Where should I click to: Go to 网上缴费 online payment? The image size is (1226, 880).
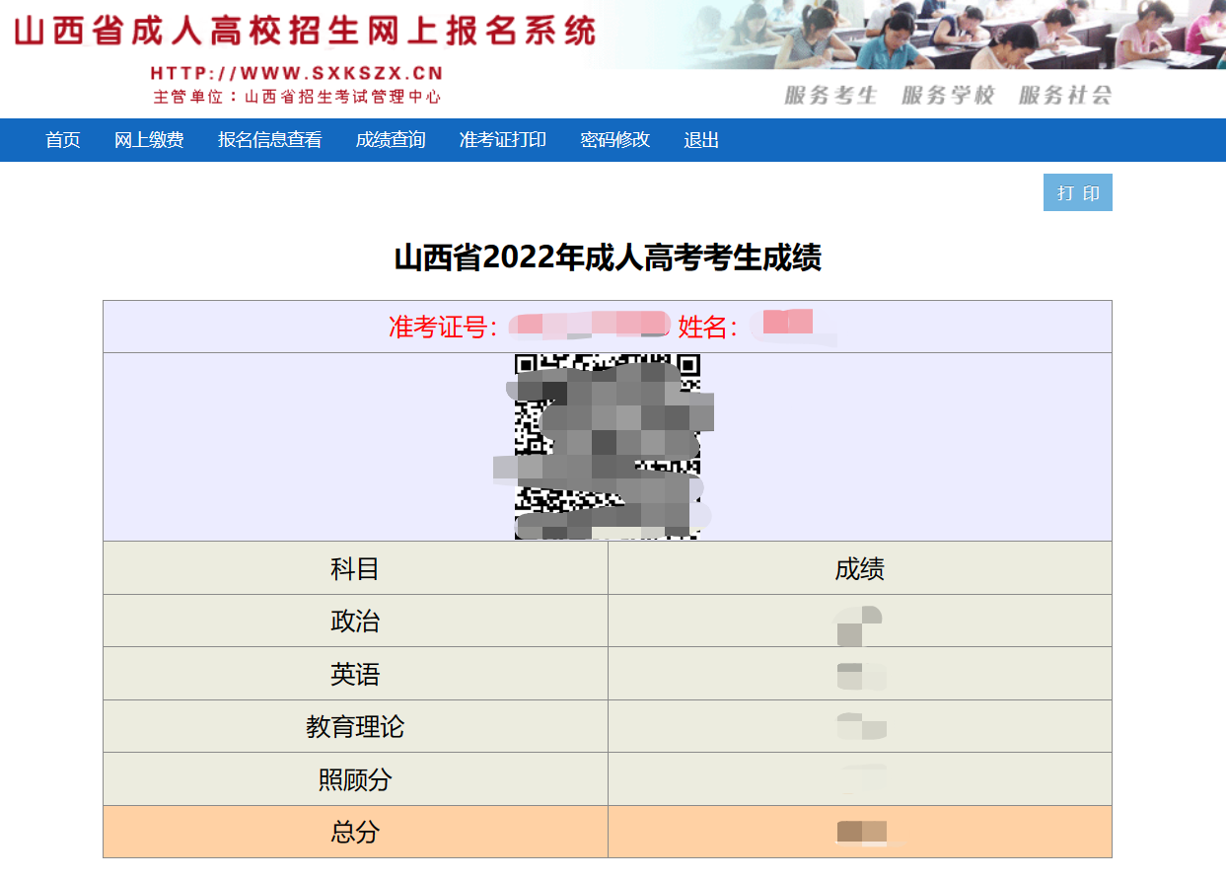(149, 140)
